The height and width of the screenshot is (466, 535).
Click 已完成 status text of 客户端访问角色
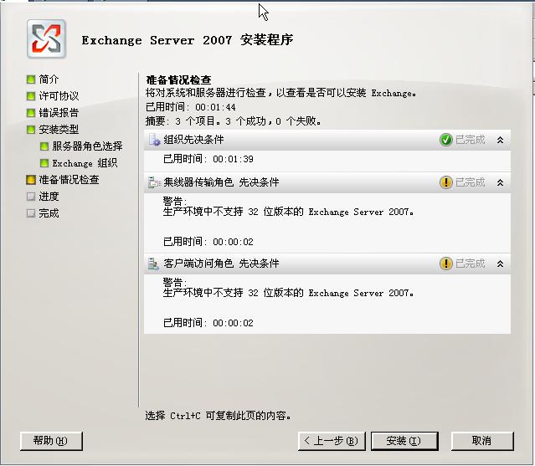click(471, 264)
